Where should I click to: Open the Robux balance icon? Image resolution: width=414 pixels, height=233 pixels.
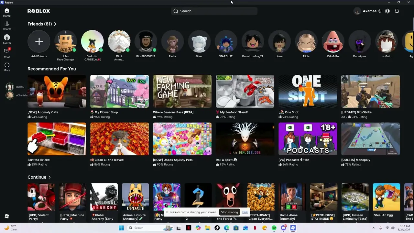[387, 11]
